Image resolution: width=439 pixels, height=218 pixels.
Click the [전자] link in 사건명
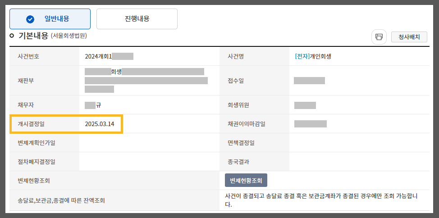(x=302, y=56)
